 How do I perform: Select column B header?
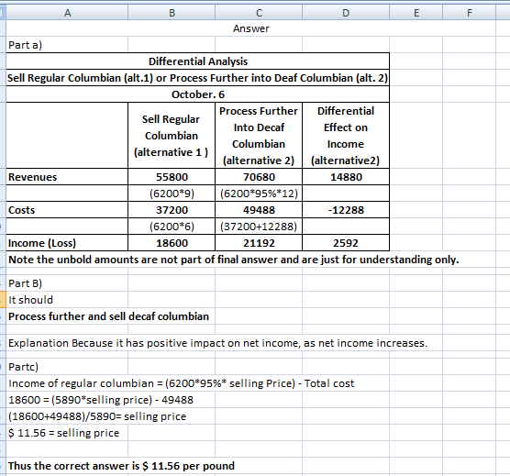[x=172, y=13]
